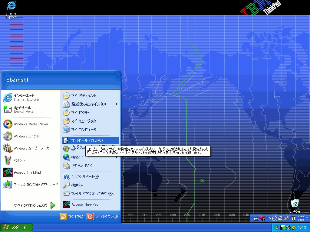Toggle CAPS lock on language bar
This screenshot has width=310, height=232.
[301, 217]
